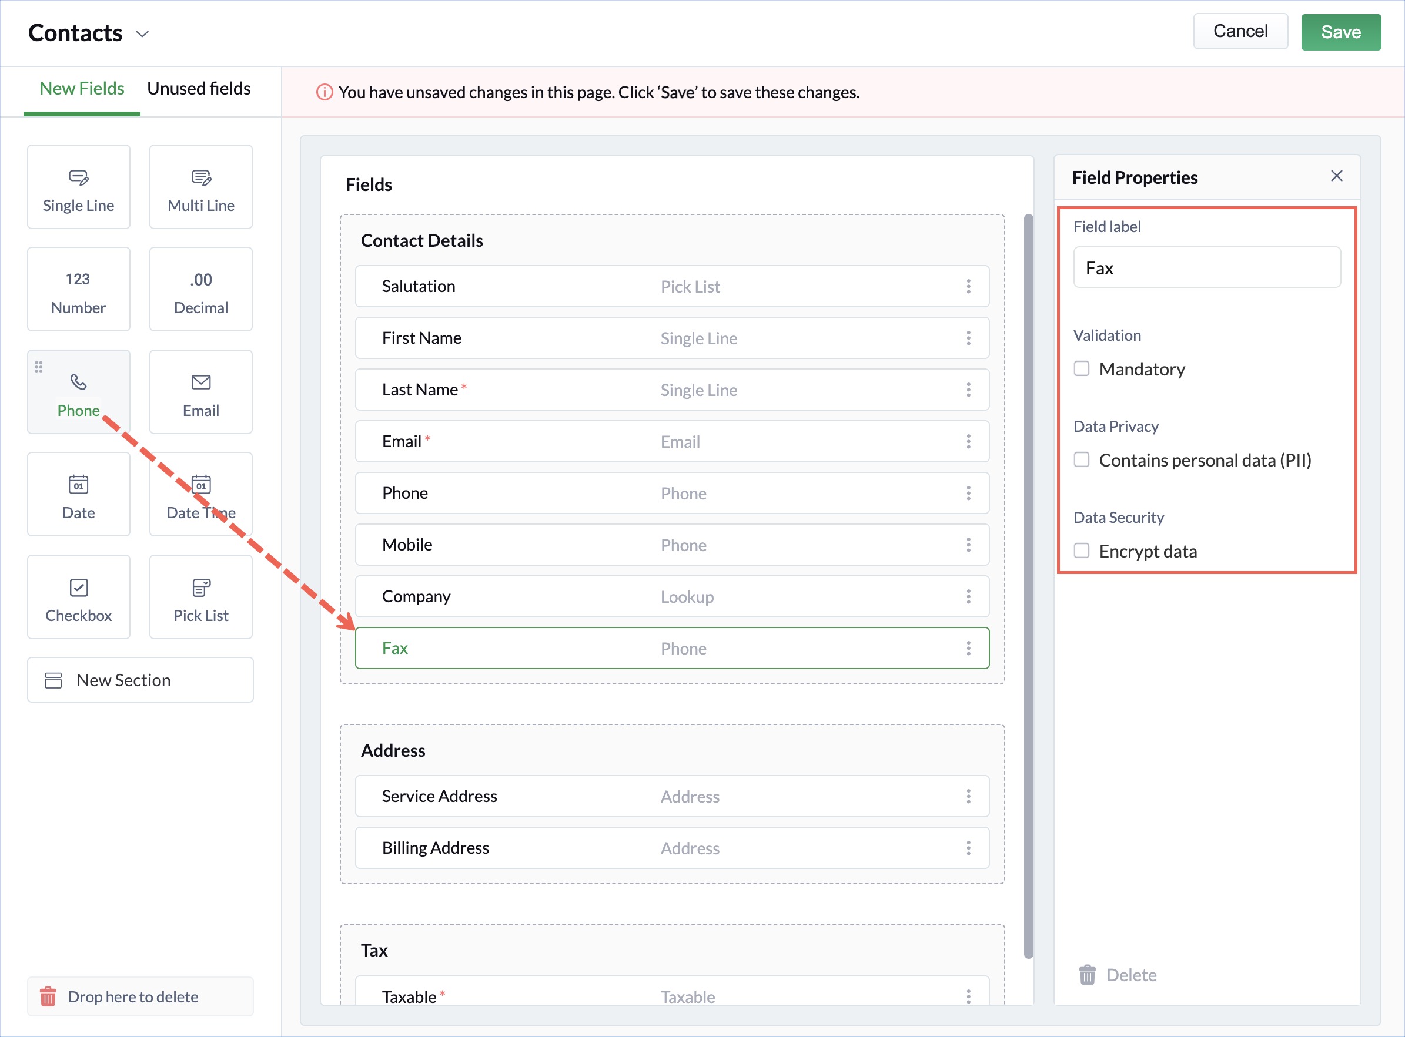
Task: Choose the Email field type icon
Action: point(201,382)
